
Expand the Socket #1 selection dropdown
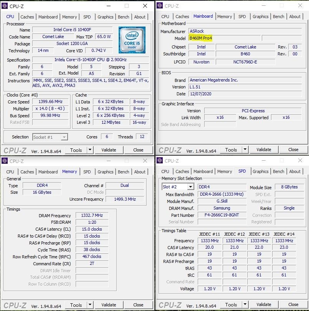(x=64, y=137)
